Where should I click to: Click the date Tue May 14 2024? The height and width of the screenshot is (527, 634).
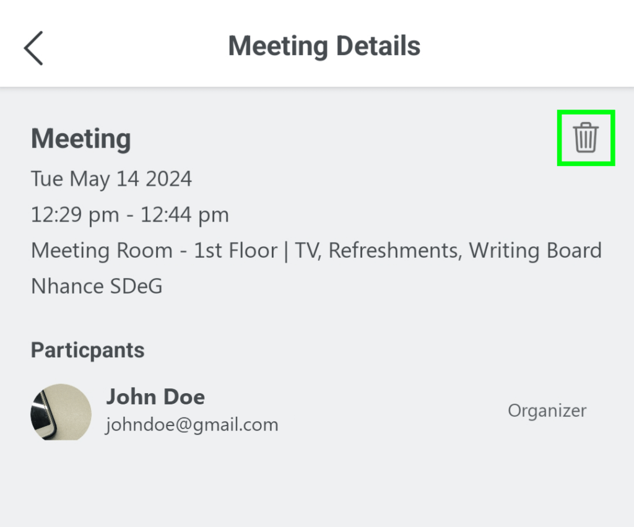pyautogui.click(x=111, y=179)
